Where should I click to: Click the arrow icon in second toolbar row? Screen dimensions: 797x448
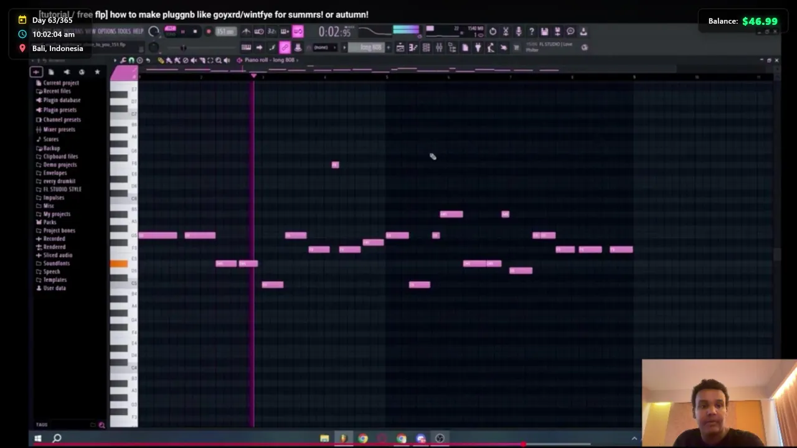point(259,47)
